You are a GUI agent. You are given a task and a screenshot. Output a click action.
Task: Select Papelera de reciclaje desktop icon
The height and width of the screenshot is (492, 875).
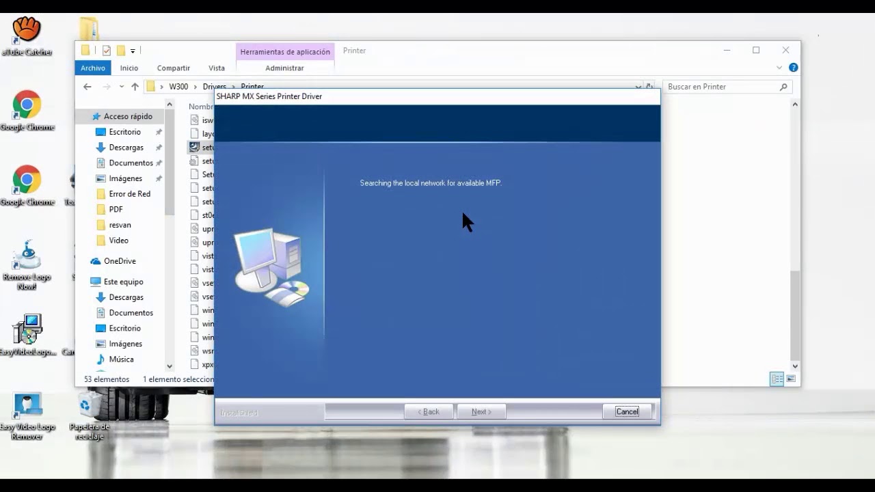[x=89, y=415]
